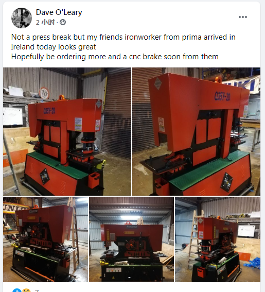Click the group audience icon beside timestamp
The width and height of the screenshot is (265, 292).
[x=63, y=22]
